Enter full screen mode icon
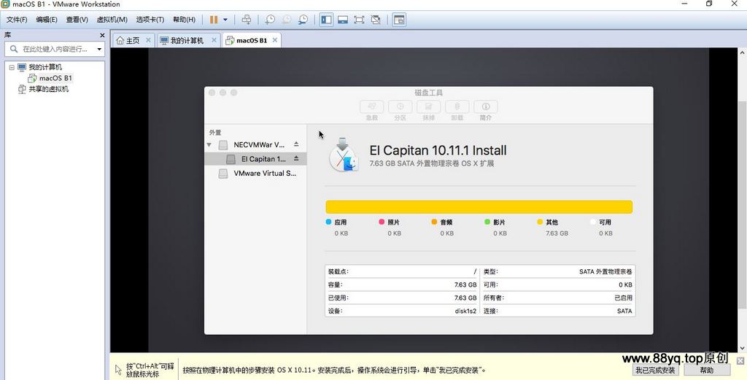Image resolution: width=747 pixels, height=380 pixels. [359, 20]
